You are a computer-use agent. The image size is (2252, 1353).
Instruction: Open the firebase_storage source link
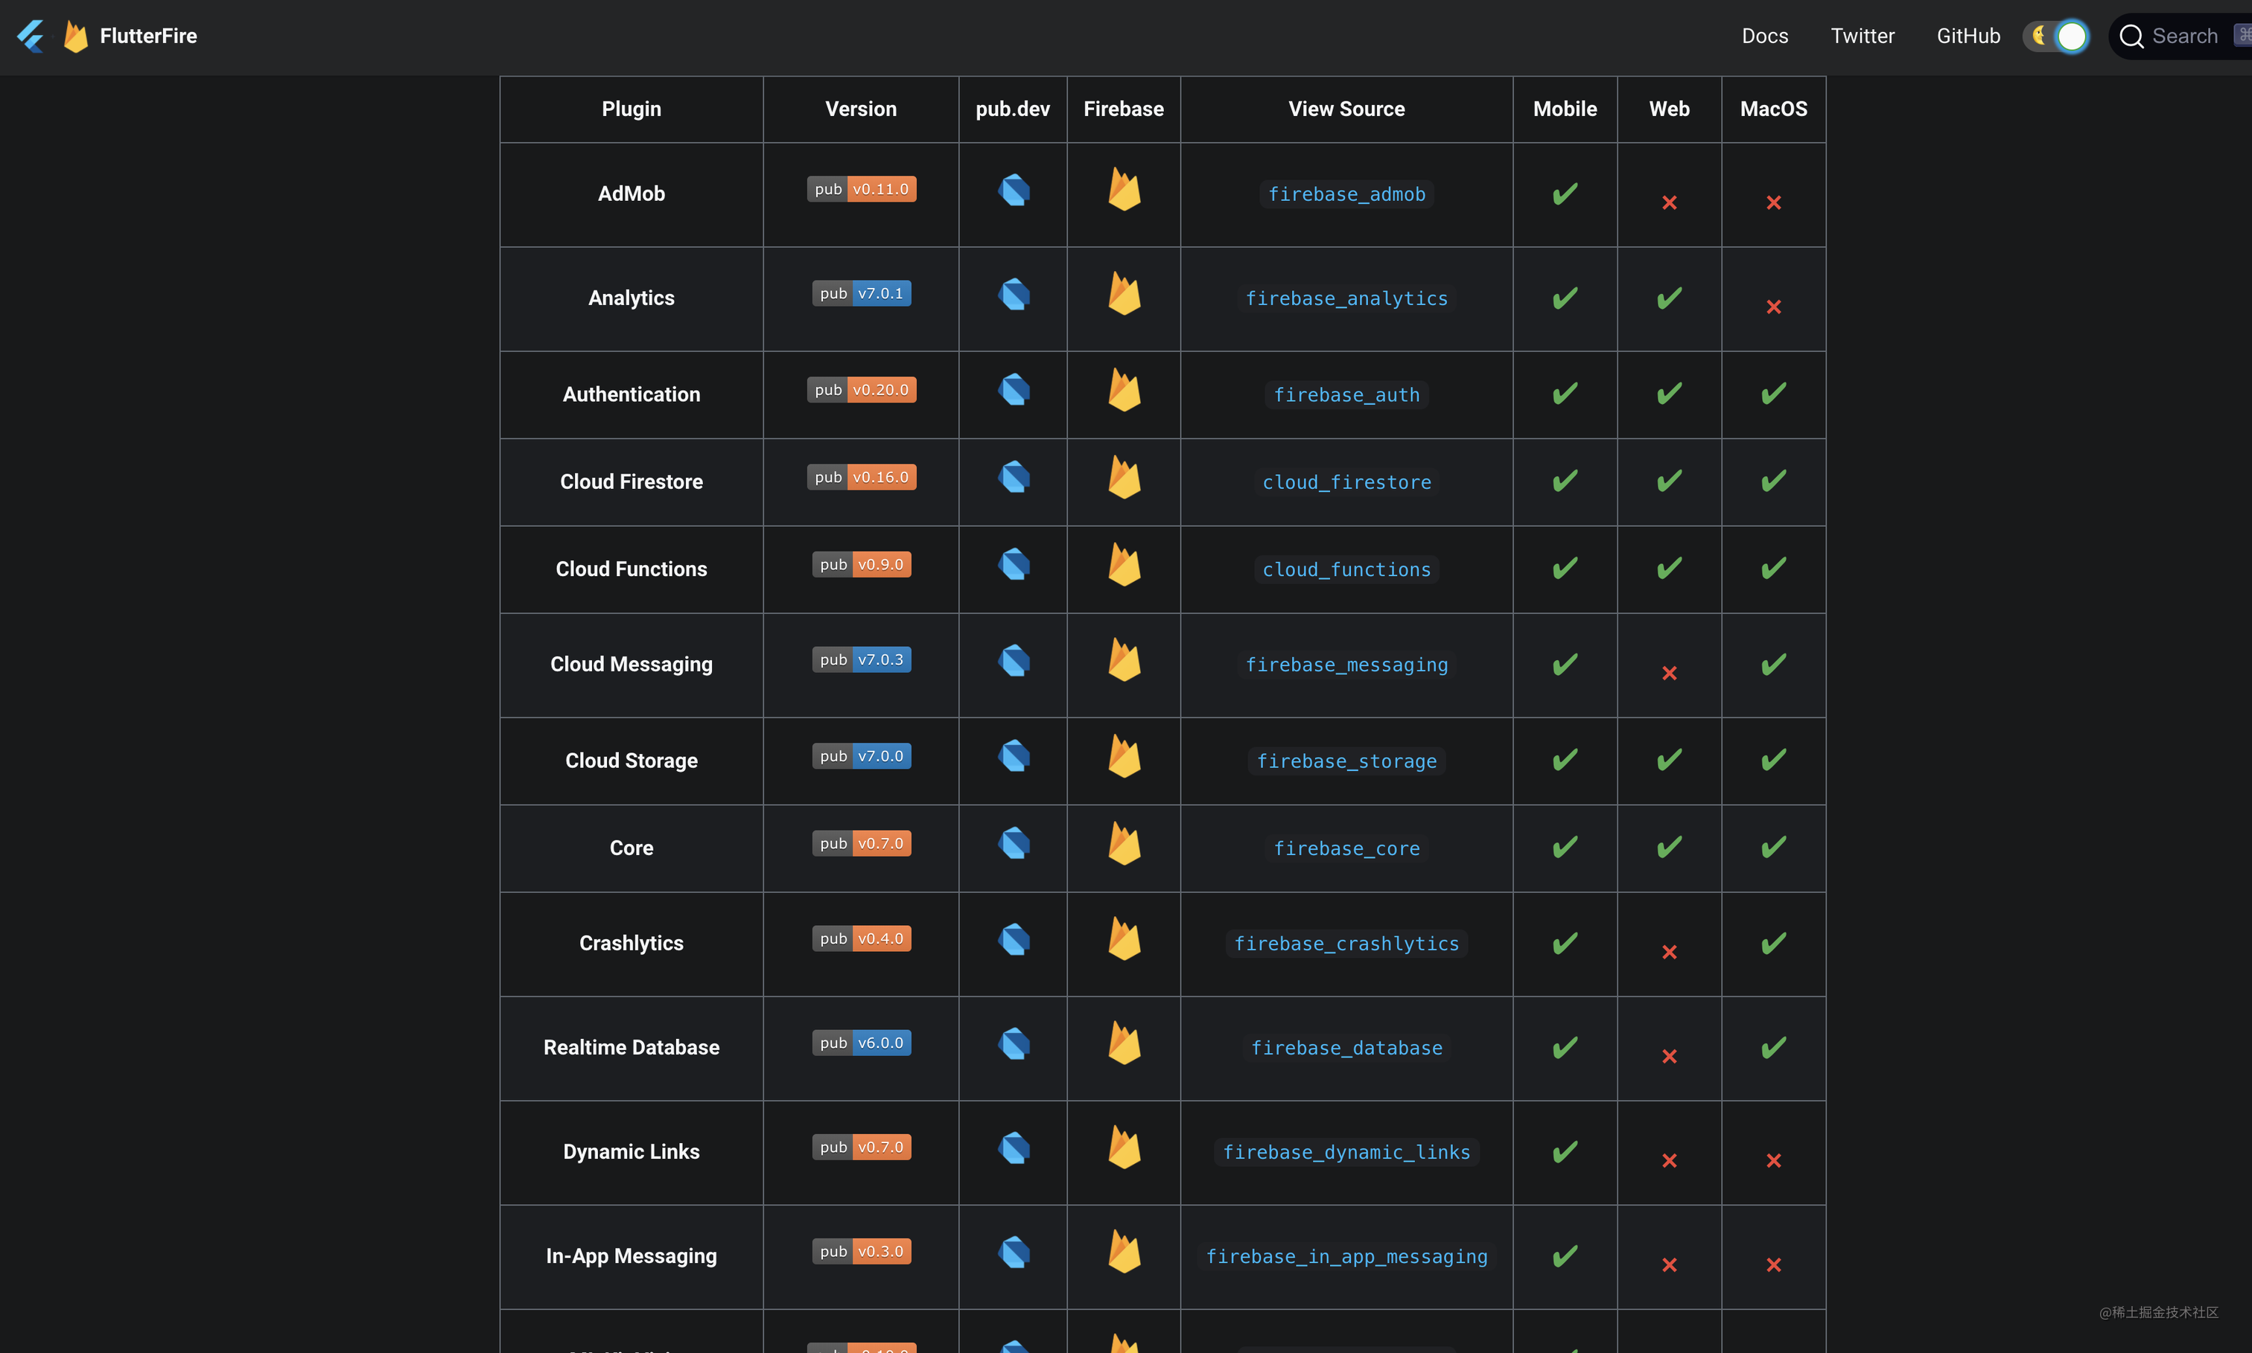[1346, 761]
